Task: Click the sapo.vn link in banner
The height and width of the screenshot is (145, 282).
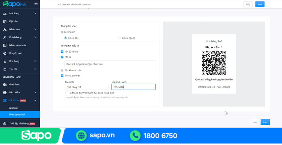Action: [x=102, y=135]
